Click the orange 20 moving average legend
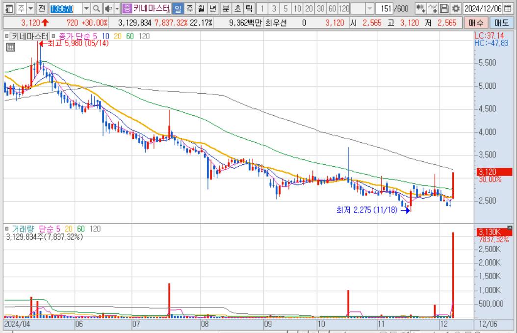 118,36
